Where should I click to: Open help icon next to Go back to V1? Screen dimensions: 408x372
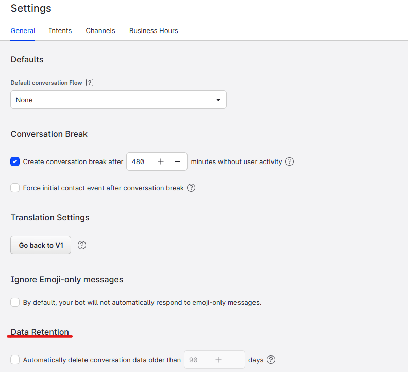[82, 245]
